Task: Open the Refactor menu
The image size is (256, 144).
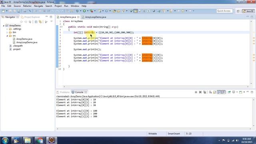Action: click(27, 6)
